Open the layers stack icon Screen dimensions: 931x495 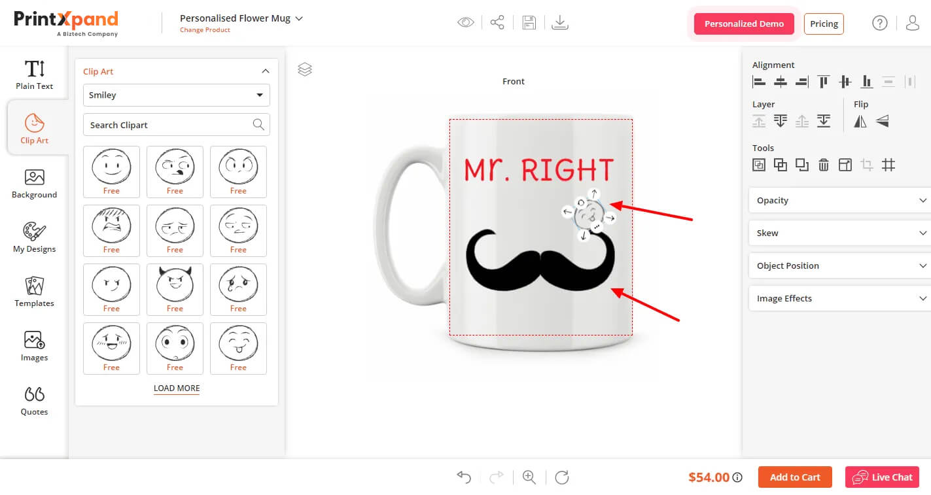pos(305,69)
